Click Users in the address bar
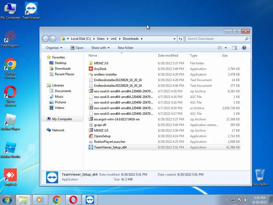 tap(101, 39)
